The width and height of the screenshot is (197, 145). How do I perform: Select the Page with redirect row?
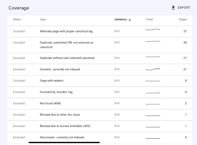point(100,81)
